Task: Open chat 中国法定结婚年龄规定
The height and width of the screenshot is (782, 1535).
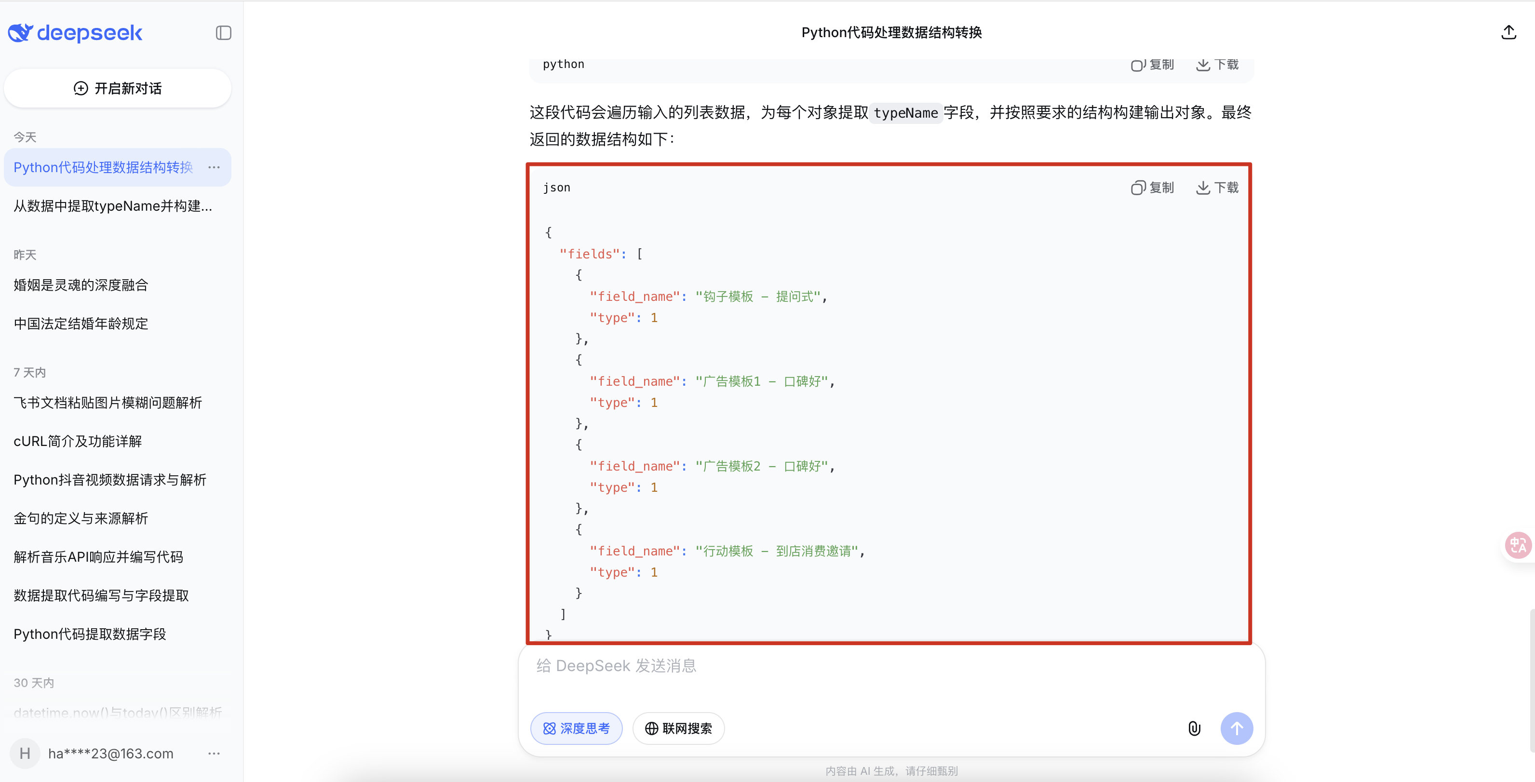Action: coord(81,324)
